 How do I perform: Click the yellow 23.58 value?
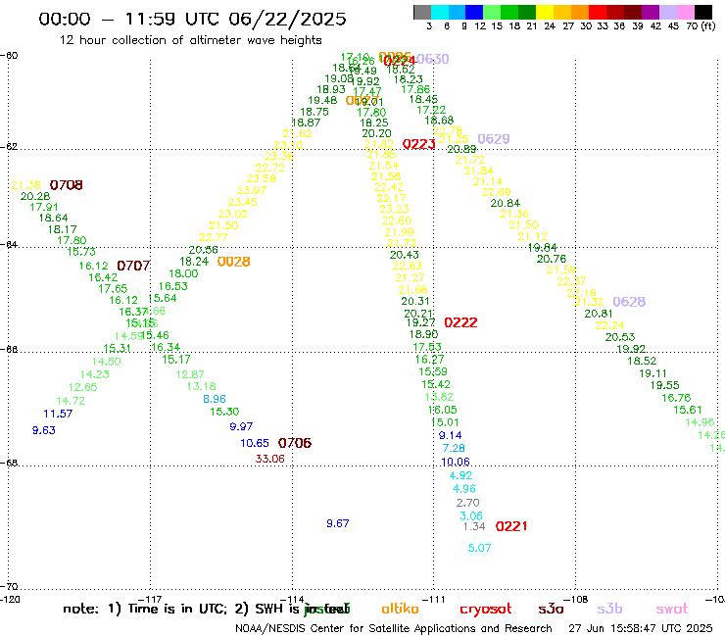pos(261,178)
